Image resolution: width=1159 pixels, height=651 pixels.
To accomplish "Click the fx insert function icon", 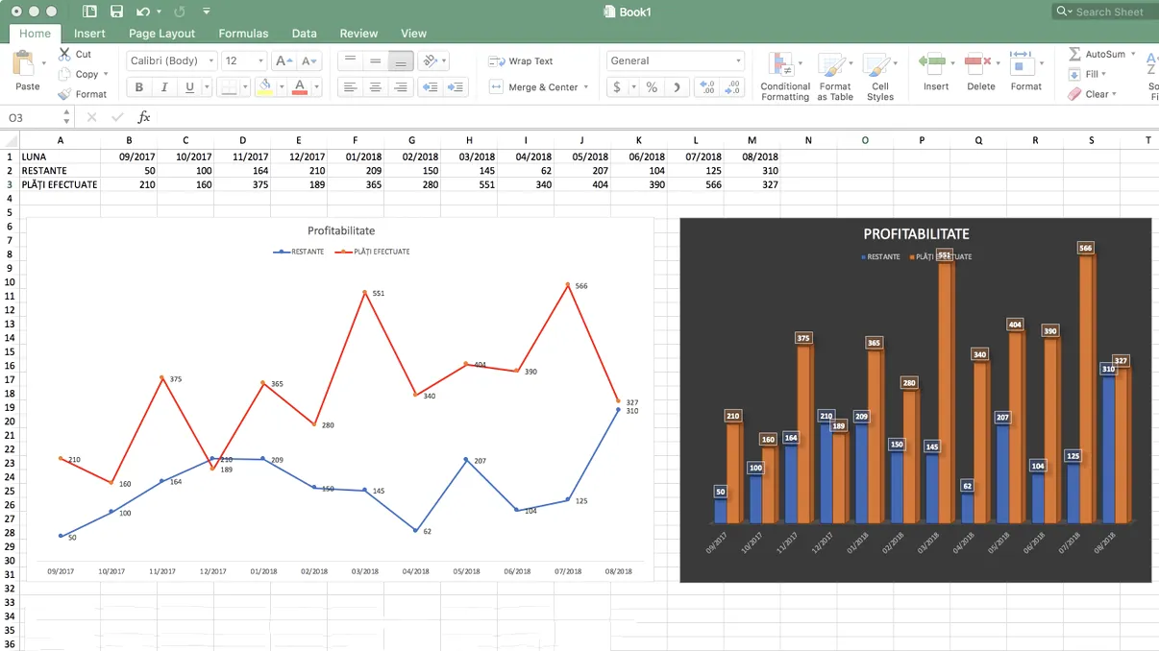I will click(x=144, y=117).
